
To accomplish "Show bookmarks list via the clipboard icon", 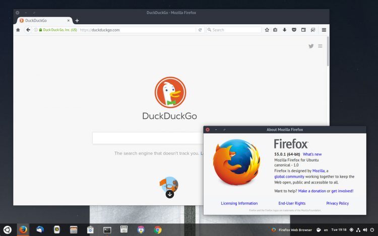I will tap(275, 30).
